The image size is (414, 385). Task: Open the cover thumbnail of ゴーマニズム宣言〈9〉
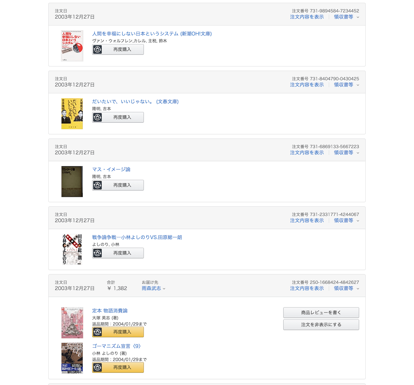pos(72,358)
